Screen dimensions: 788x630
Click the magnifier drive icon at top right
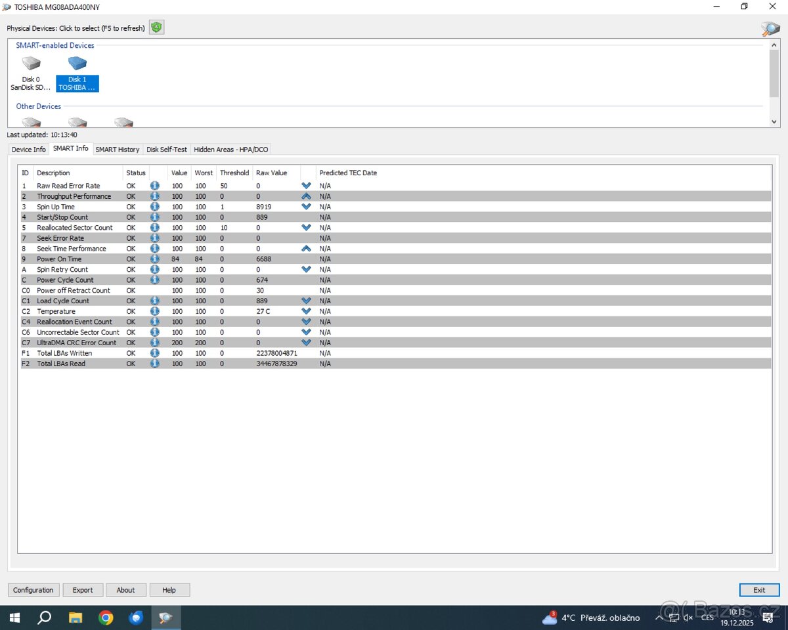click(770, 29)
